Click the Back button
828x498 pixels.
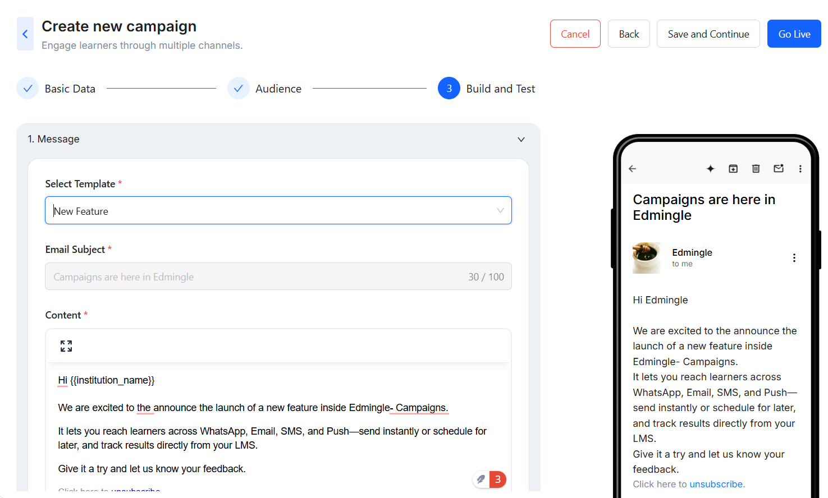point(629,34)
